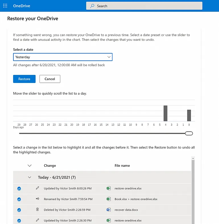The width and height of the screenshot is (219, 224).
Task: Click the Word icon beside recover data.docx
Action: click(108, 209)
